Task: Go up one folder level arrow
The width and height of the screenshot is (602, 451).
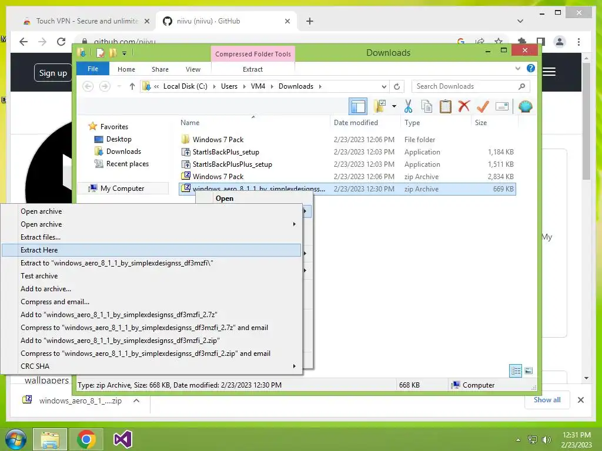Action: click(x=132, y=86)
